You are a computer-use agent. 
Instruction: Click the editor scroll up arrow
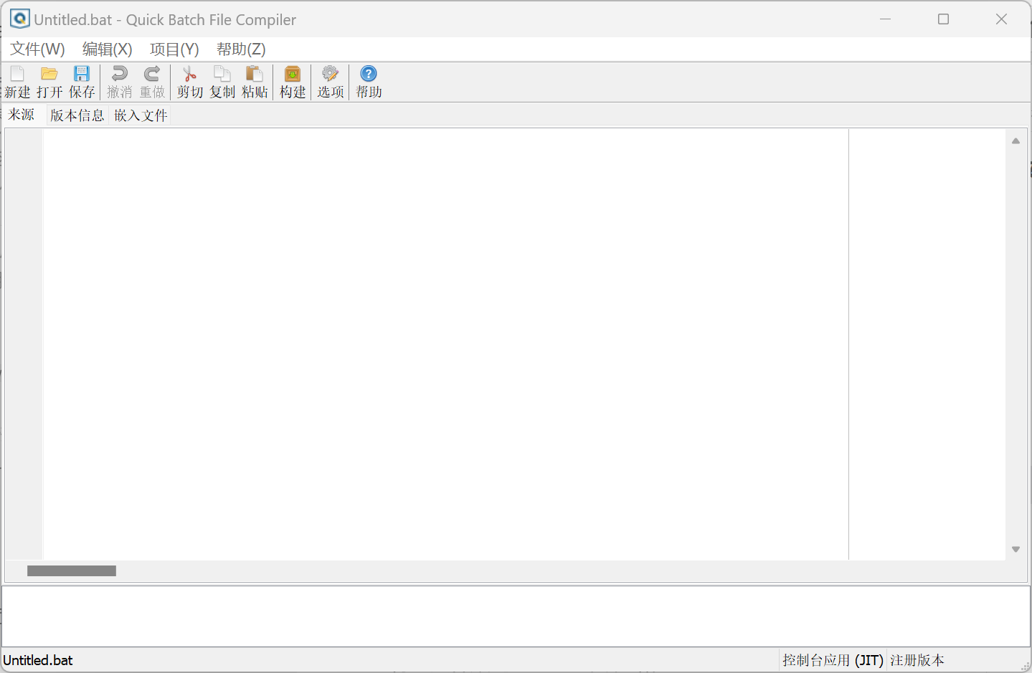tap(1016, 141)
